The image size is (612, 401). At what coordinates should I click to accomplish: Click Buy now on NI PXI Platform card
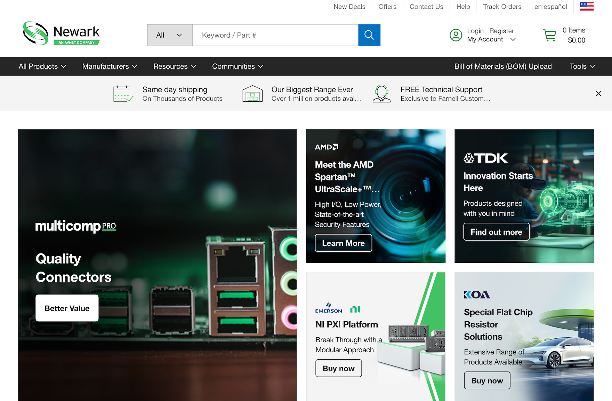point(338,368)
